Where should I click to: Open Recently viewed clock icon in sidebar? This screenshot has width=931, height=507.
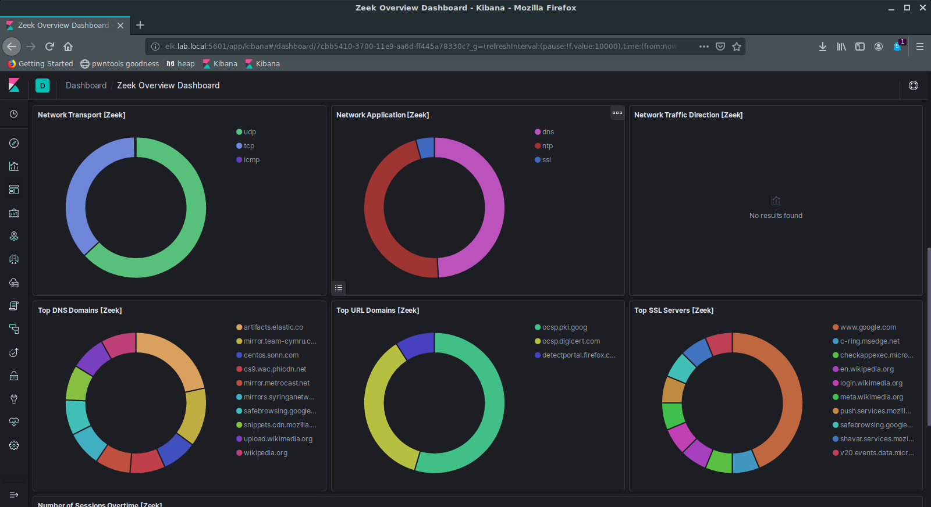coord(14,115)
